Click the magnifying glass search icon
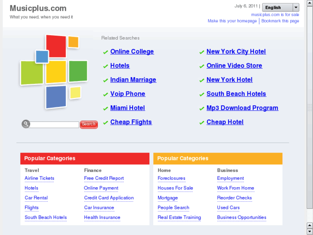This screenshot has height=235, width=313. 26,124
